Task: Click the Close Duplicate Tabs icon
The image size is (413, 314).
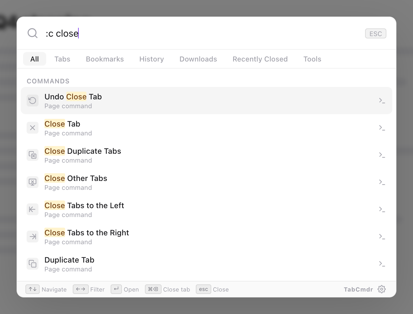Action: pyautogui.click(x=33, y=155)
